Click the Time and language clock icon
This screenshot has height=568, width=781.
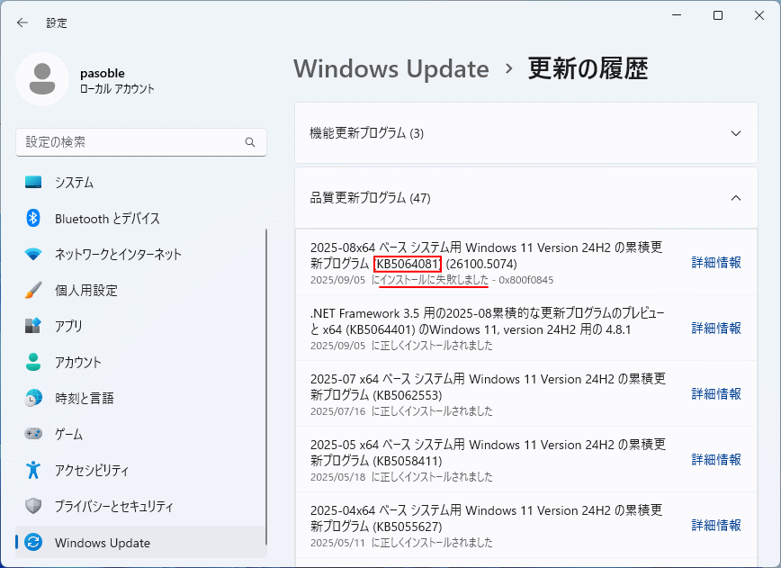pyautogui.click(x=33, y=398)
